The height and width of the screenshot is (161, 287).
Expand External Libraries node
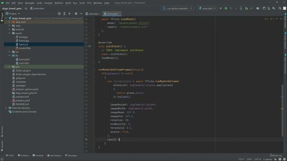(6, 108)
